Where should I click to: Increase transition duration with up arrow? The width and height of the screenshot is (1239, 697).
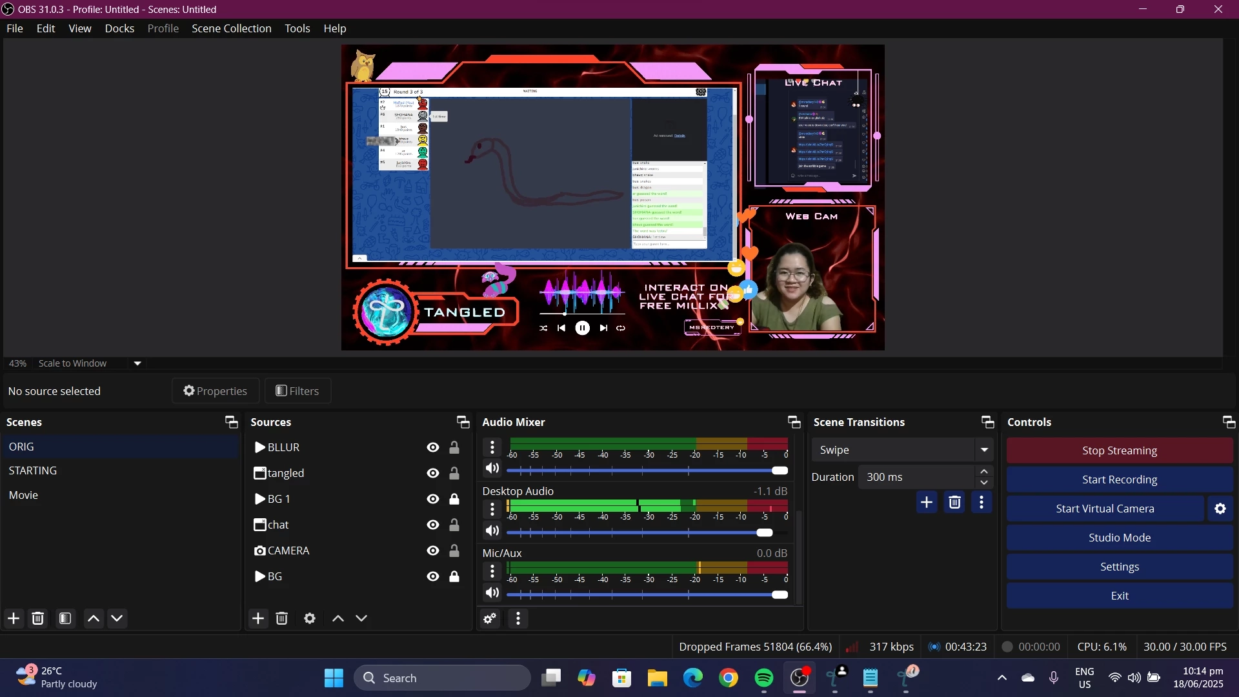click(984, 472)
